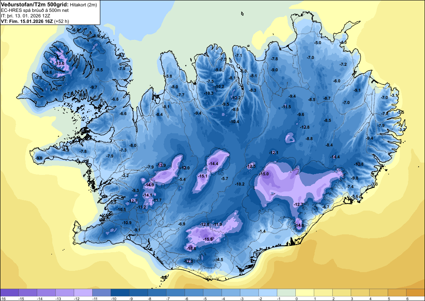Click the legend swatch between -7 and -6
The width and height of the screenshot is (425, 301).
176,293
